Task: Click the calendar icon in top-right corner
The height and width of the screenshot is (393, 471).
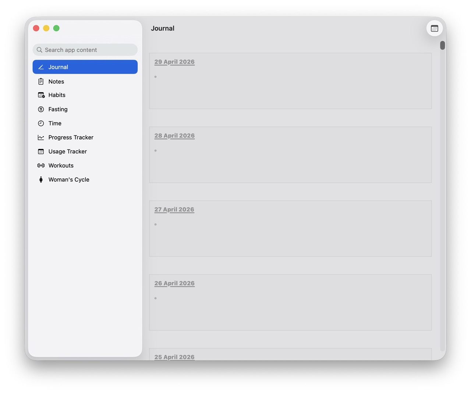Action: tap(434, 28)
